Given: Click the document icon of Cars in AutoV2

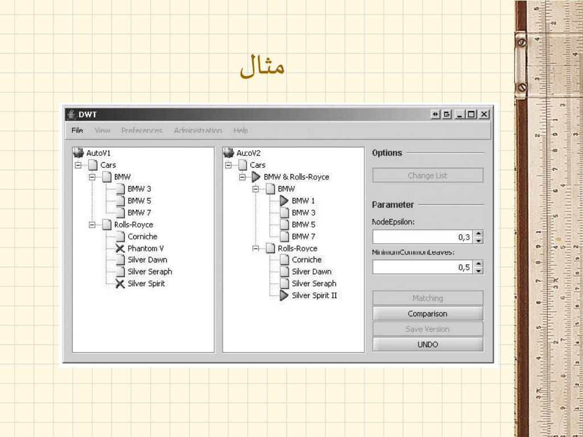Looking at the screenshot, I should (243, 165).
